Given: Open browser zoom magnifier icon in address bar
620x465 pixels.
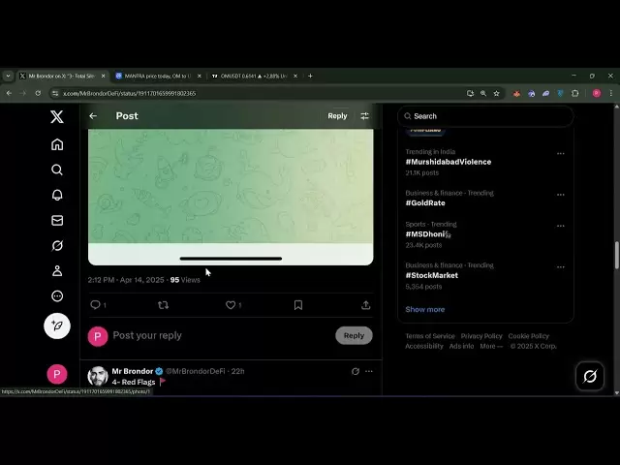Looking at the screenshot, I should pyautogui.click(x=483, y=93).
